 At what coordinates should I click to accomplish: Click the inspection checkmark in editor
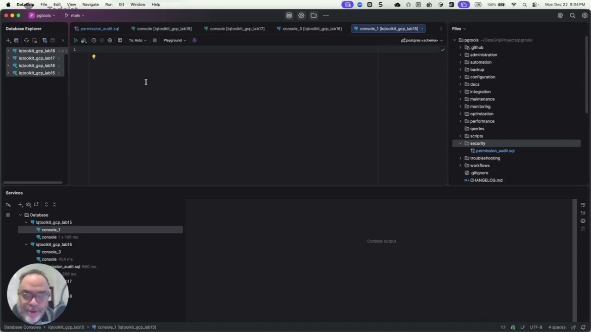[443, 49]
